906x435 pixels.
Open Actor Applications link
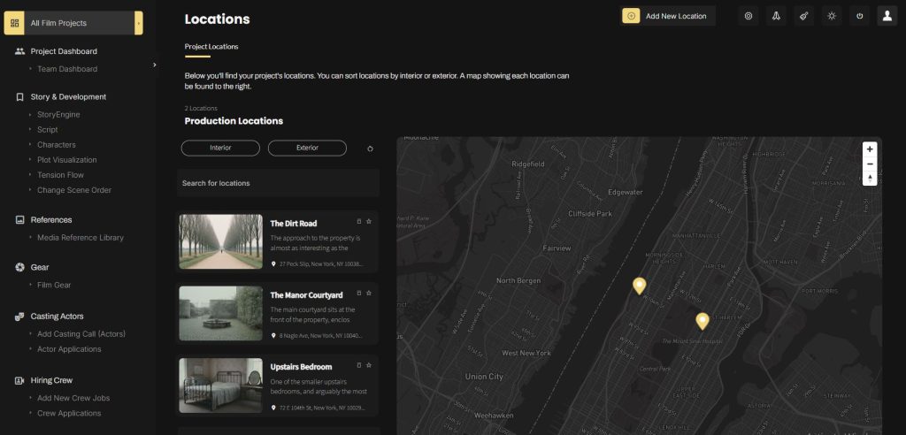(69, 349)
